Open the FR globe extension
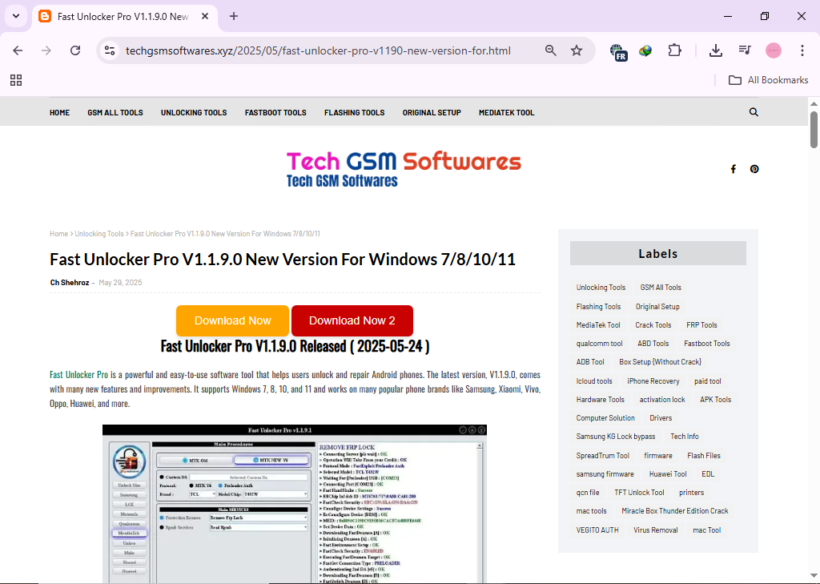 click(619, 52)
